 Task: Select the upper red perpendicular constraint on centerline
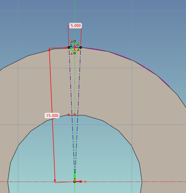click(x=75, y=46)
